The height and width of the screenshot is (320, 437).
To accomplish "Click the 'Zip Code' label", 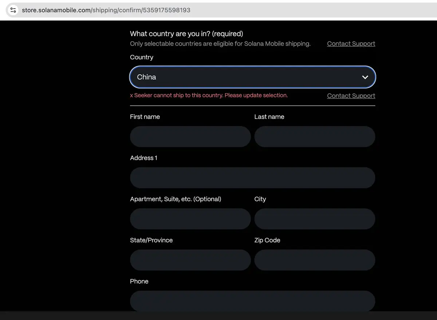I will click(x=267, y=240).
